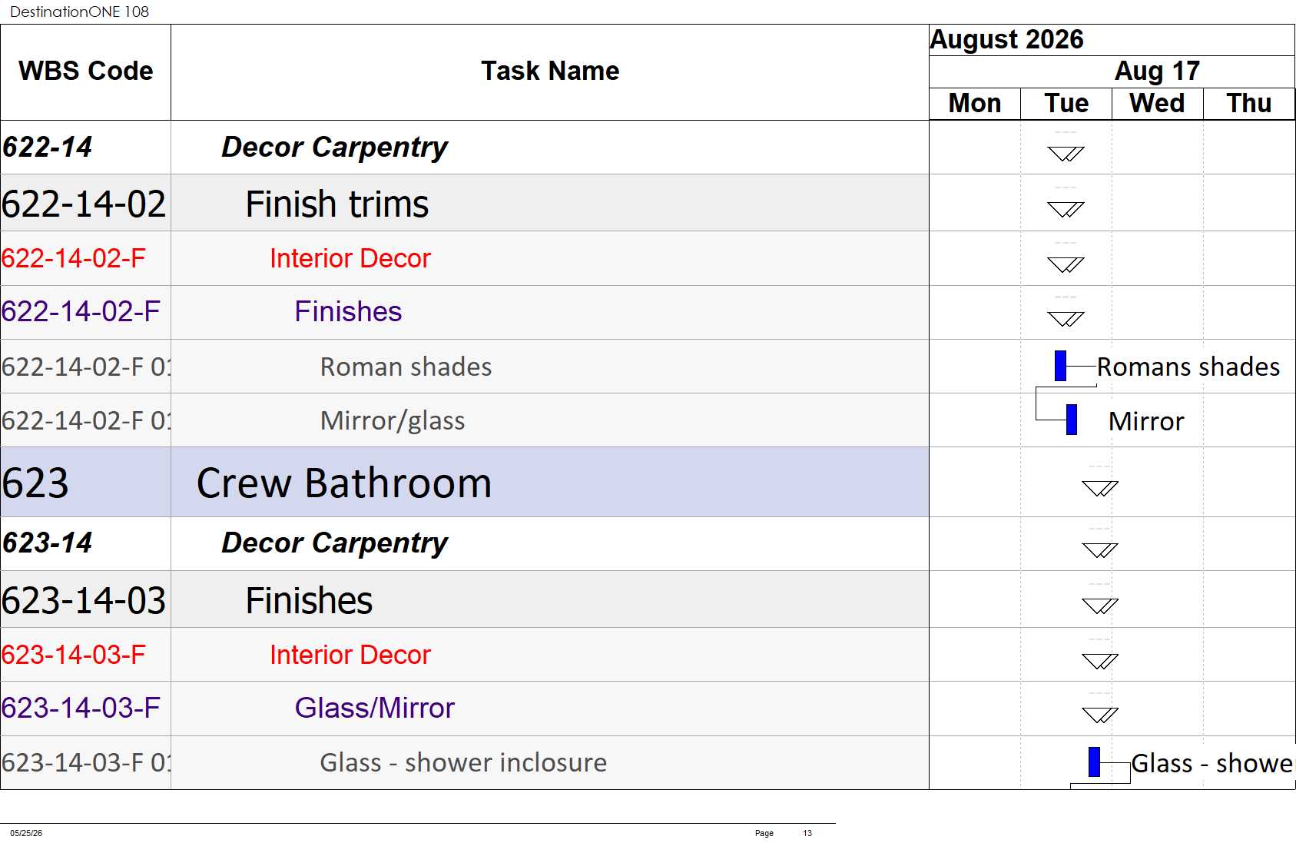This screenshot has height=843, width=1296.
Task: Click the 623-14 Decor Carpentry summary marker
Action: tap(1099, 550)
